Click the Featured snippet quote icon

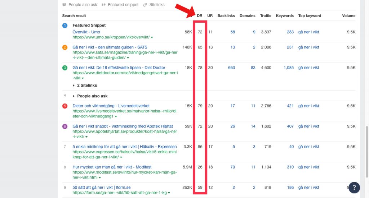tap(103, 4)
